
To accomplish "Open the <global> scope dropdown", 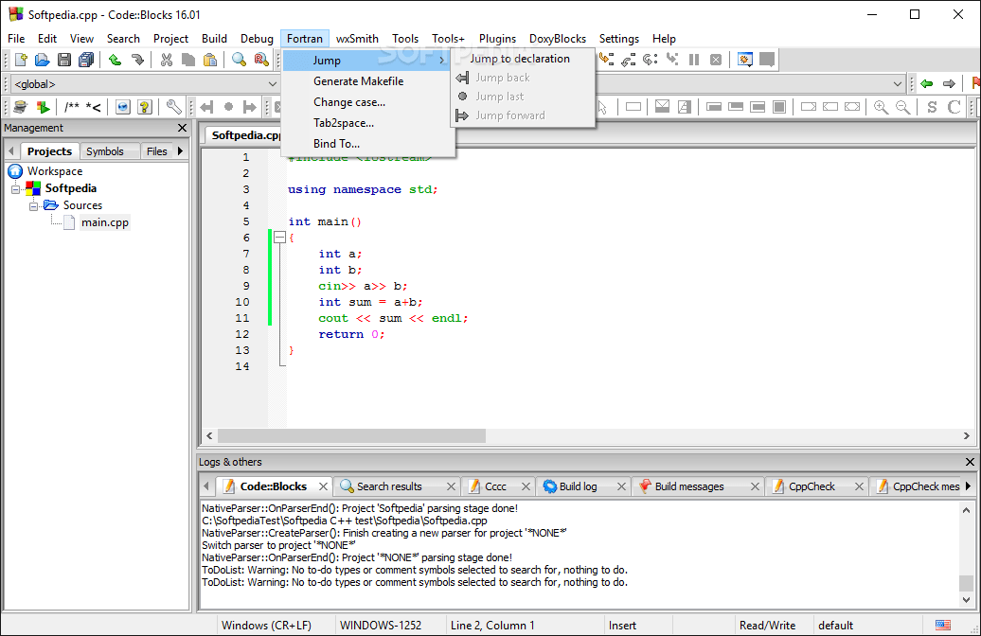I will [x=145, y=84].
